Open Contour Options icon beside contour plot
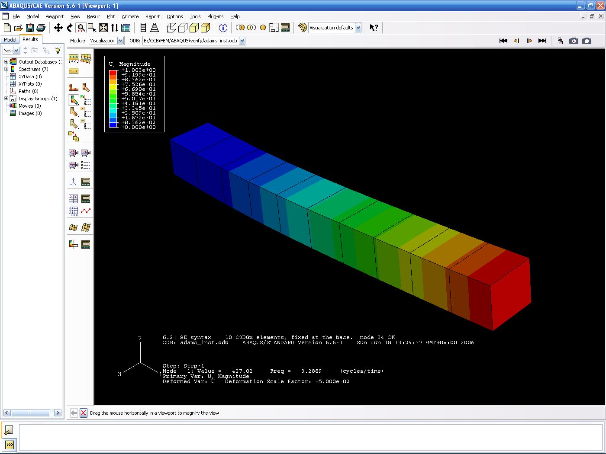This screenshot has height=454, width=606. pos(86,100)
